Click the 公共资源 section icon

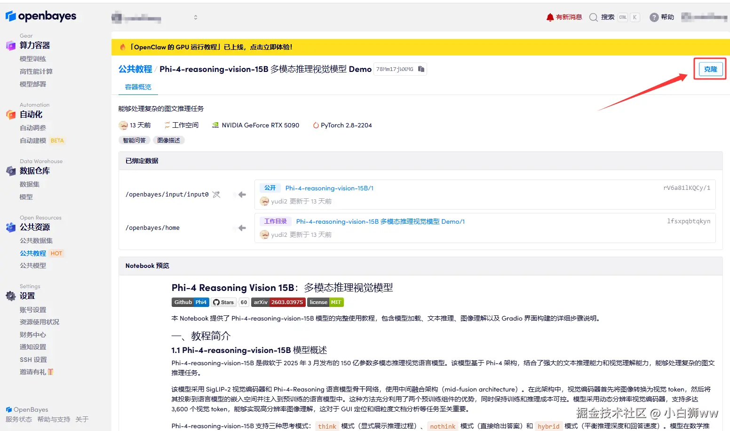coord(11,227)
